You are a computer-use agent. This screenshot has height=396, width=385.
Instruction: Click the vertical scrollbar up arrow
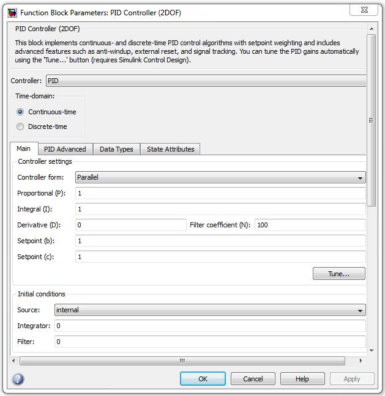[x=372, y=29]
